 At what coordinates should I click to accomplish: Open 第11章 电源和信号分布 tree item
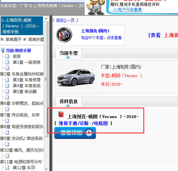pyautogui.click(x=21, y=162)
